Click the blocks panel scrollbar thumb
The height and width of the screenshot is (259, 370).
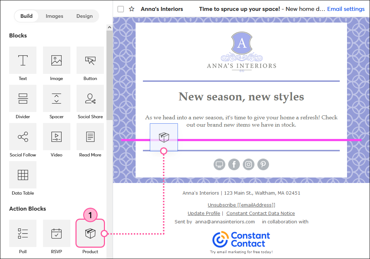pyautogui.click(x=109, y=75)
